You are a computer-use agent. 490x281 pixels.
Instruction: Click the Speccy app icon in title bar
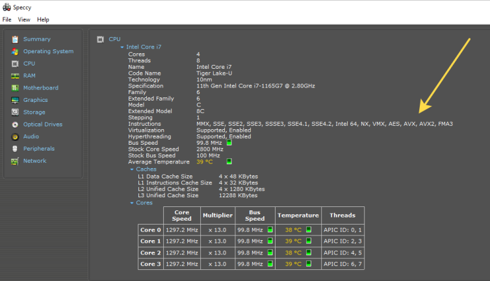click(6, 7)
